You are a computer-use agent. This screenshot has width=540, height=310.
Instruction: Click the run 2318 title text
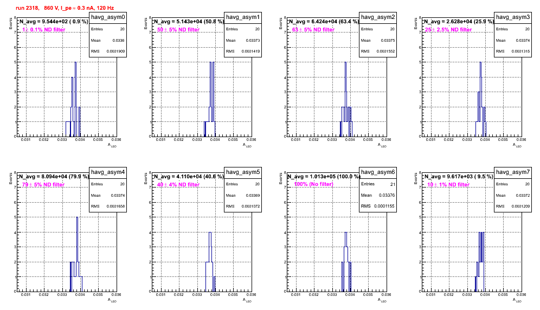click(65, 8)
